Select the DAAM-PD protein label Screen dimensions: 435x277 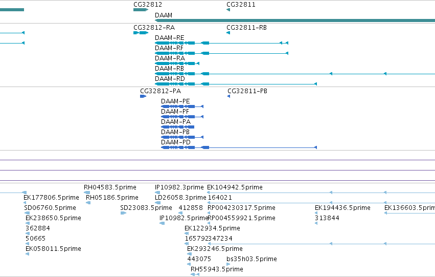pyautogui.click(x=176, y=142)
